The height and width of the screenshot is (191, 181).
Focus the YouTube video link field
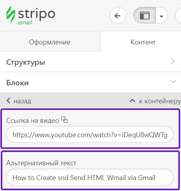[x=90, y=134]
